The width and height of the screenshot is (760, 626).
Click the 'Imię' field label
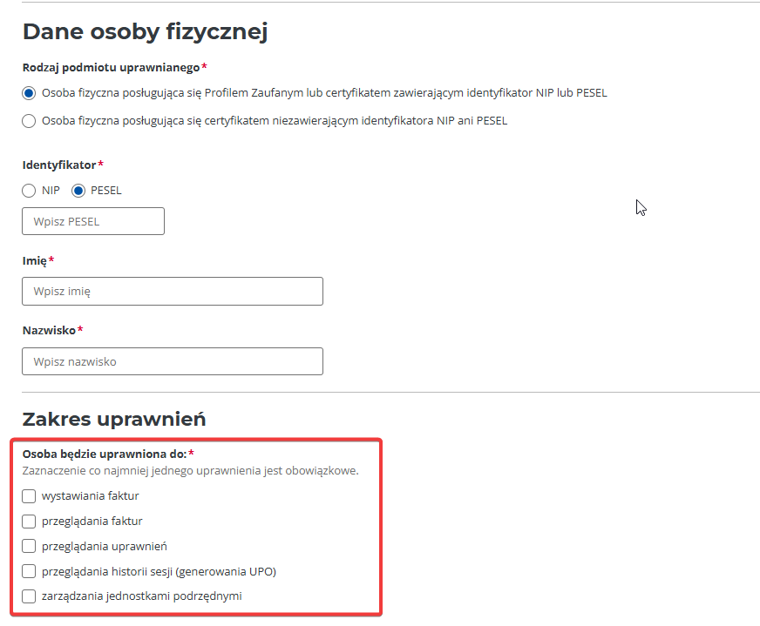pyautogui.click(x=34, y=260)
